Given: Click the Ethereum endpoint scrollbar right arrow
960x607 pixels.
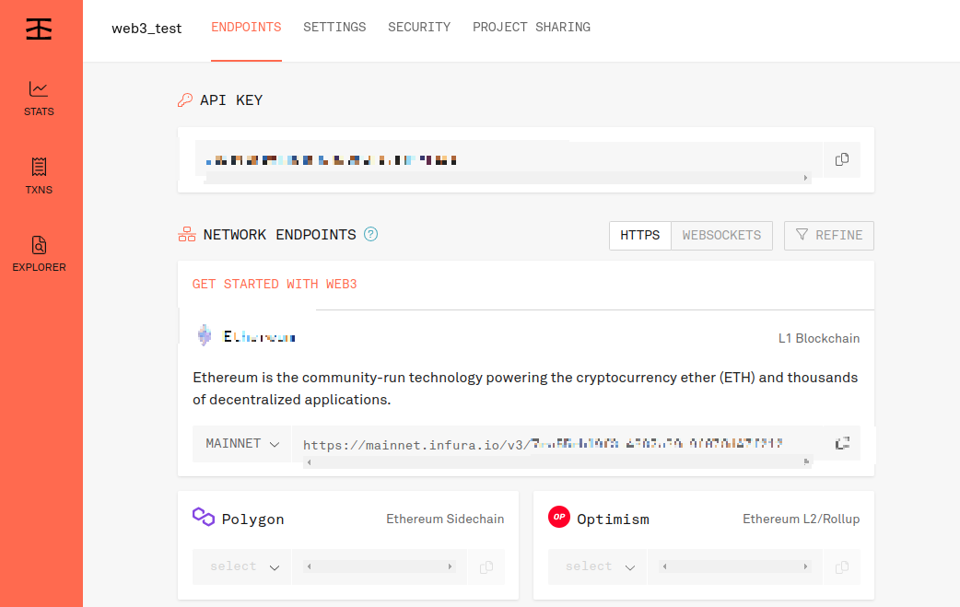Looking at the screenshot, I should coord(806,462).
